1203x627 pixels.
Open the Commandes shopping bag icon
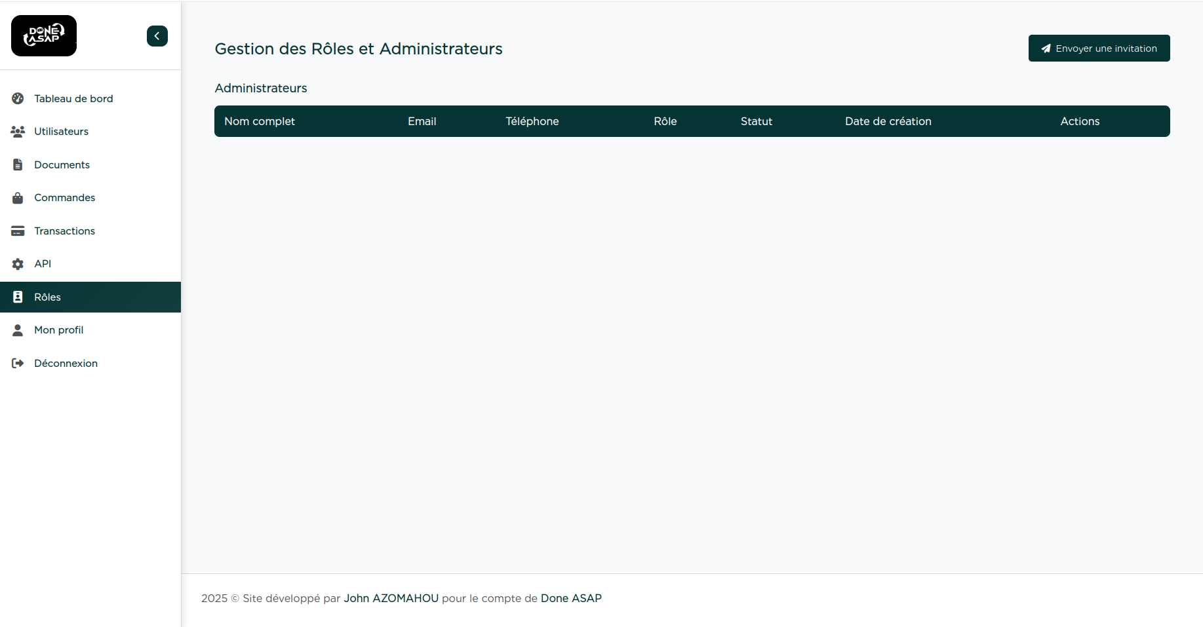[x=18, y=198]
